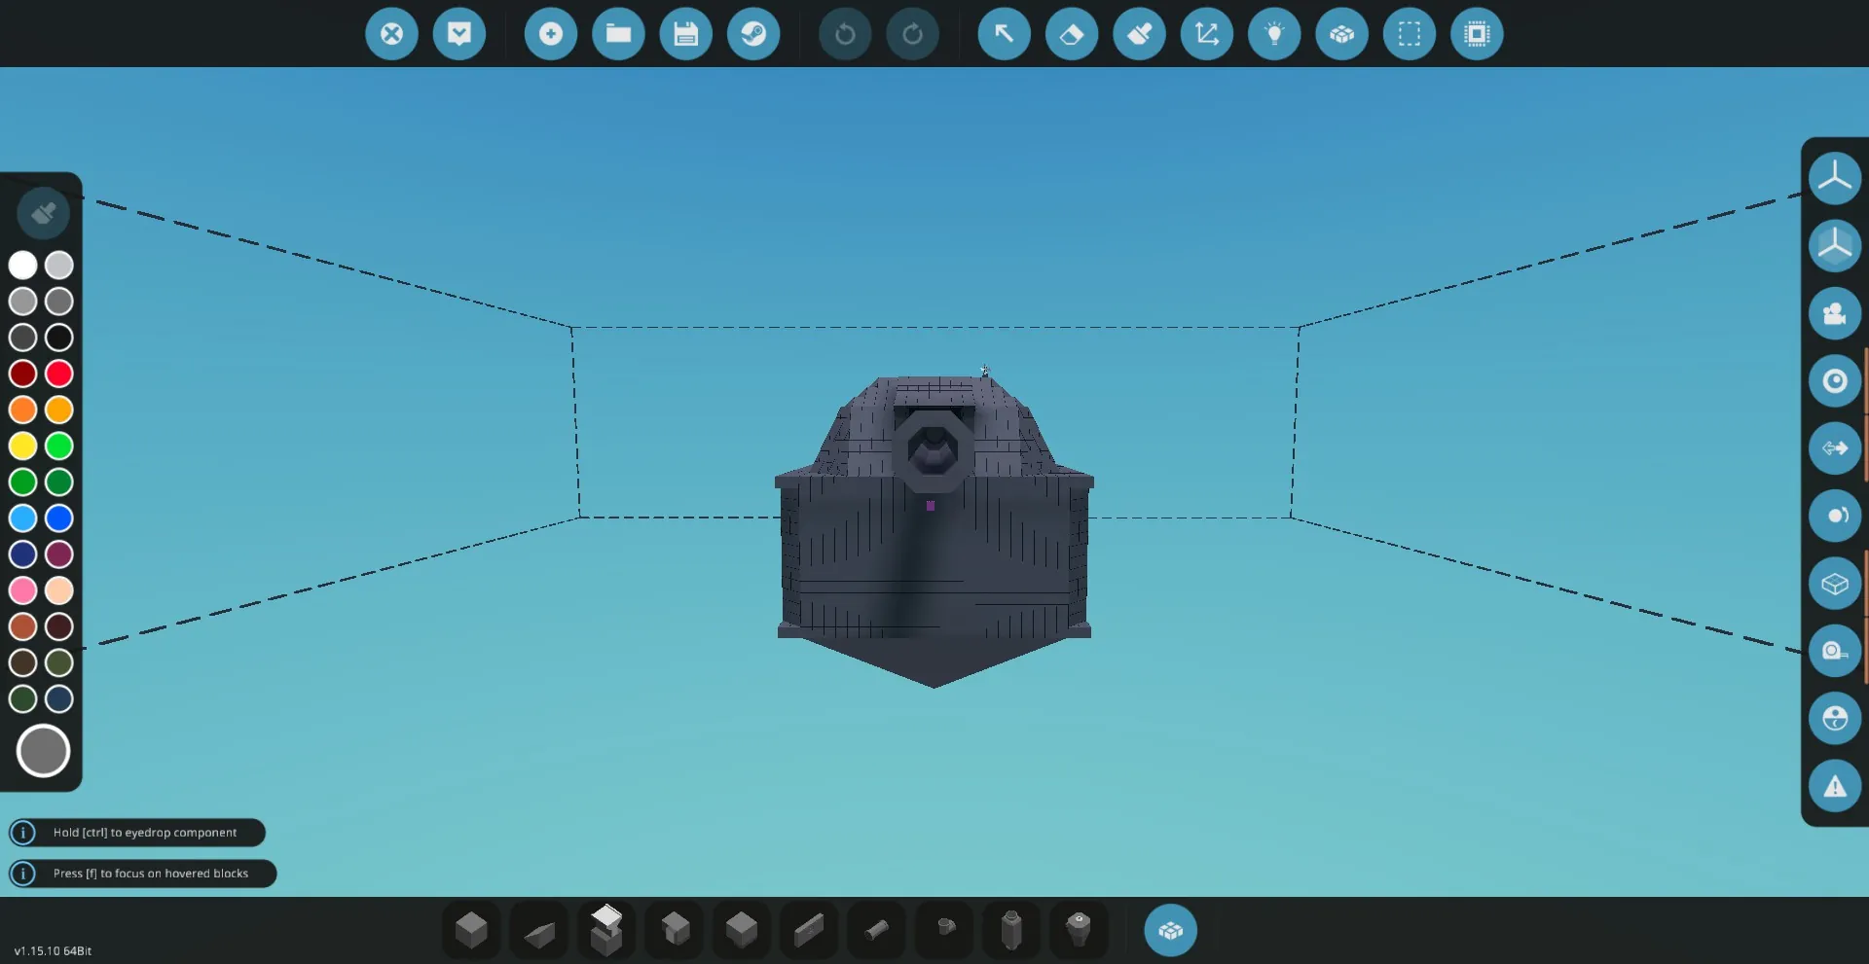Select the arrow cursor tool
Screen dimensions: 1869x964
1004,34
